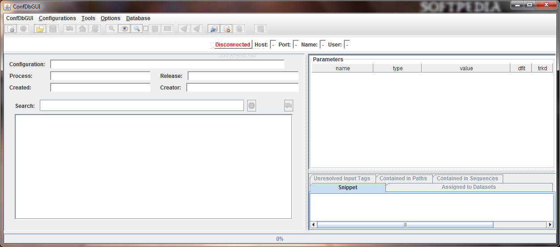The height and width of the screenshot is (247, 560).
Task: Focus the Release text field
Action: click(243, 76)
